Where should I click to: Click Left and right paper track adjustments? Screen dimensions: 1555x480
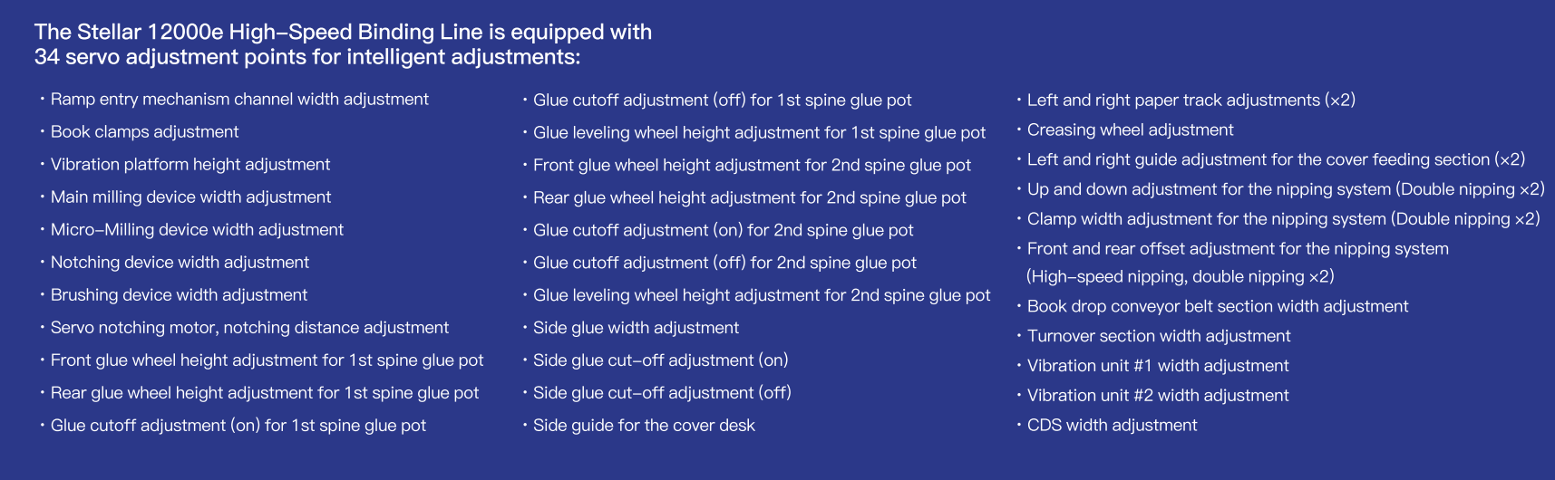pos(1191,101)
